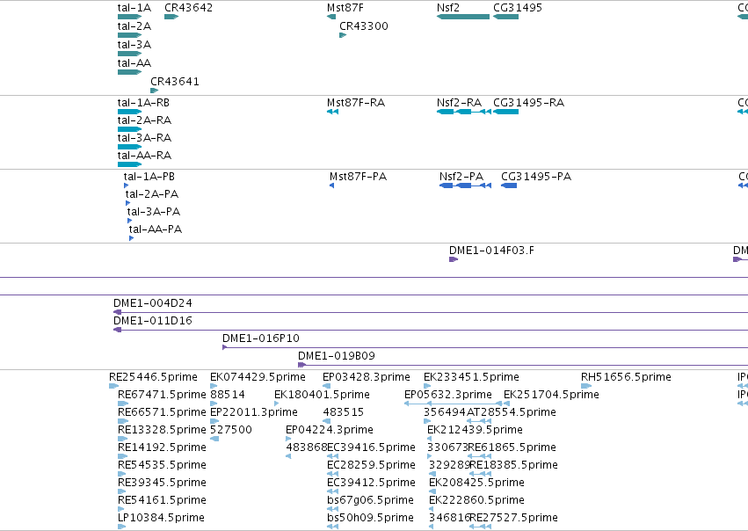Select the tal-2A-RA transcript label
This screenshot has width=748, height=531.
144,120
